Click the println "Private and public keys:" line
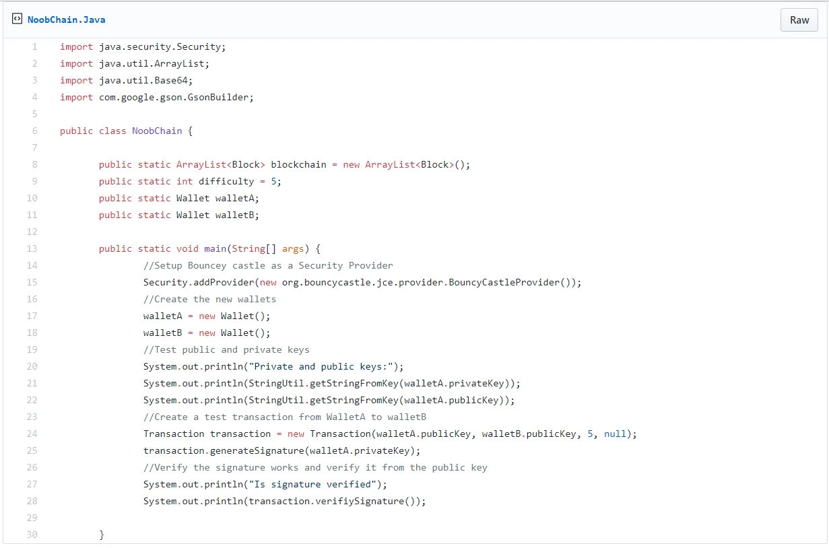Screen dimensions: 829x548 click(273, 366)
